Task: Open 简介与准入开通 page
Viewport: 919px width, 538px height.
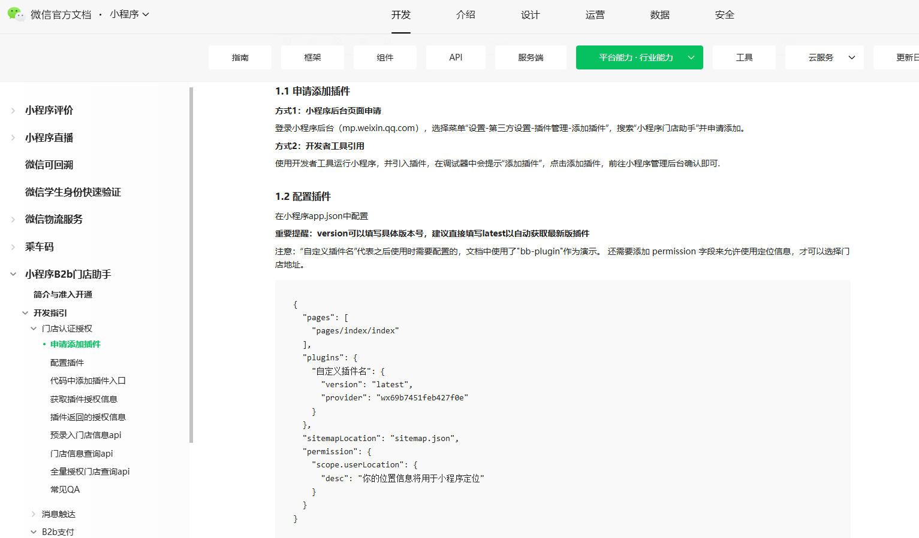Action: click(x=63, y=294)
